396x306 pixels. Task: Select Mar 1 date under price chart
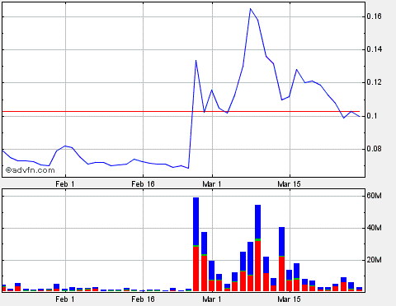pyautogui.click(x=212, y=184)
